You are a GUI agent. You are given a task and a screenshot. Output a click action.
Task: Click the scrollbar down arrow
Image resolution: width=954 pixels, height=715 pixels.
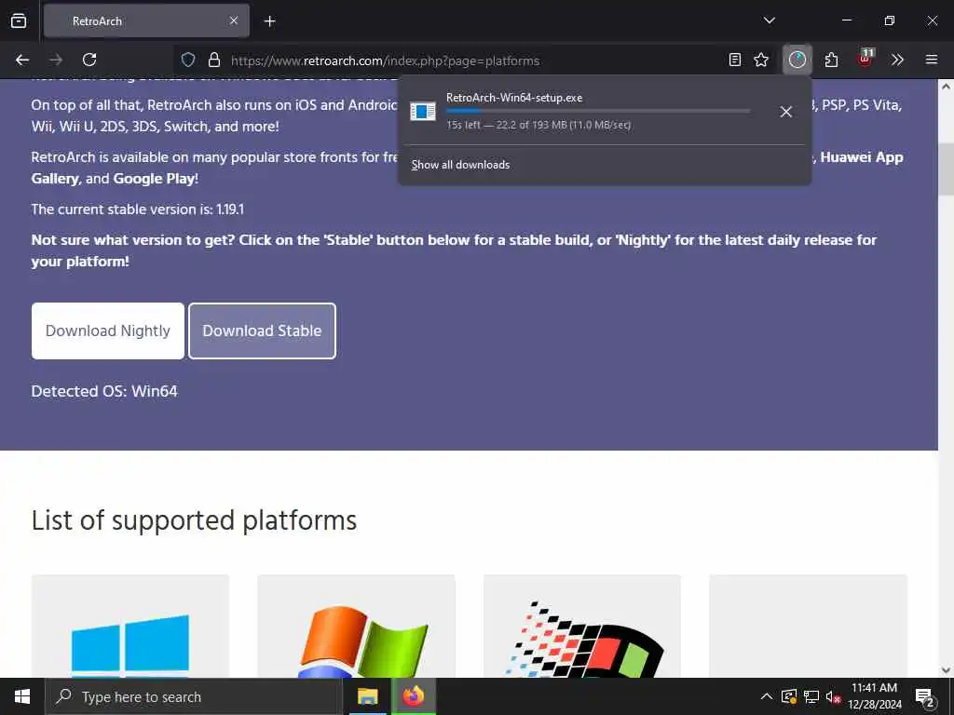[946, 670]
